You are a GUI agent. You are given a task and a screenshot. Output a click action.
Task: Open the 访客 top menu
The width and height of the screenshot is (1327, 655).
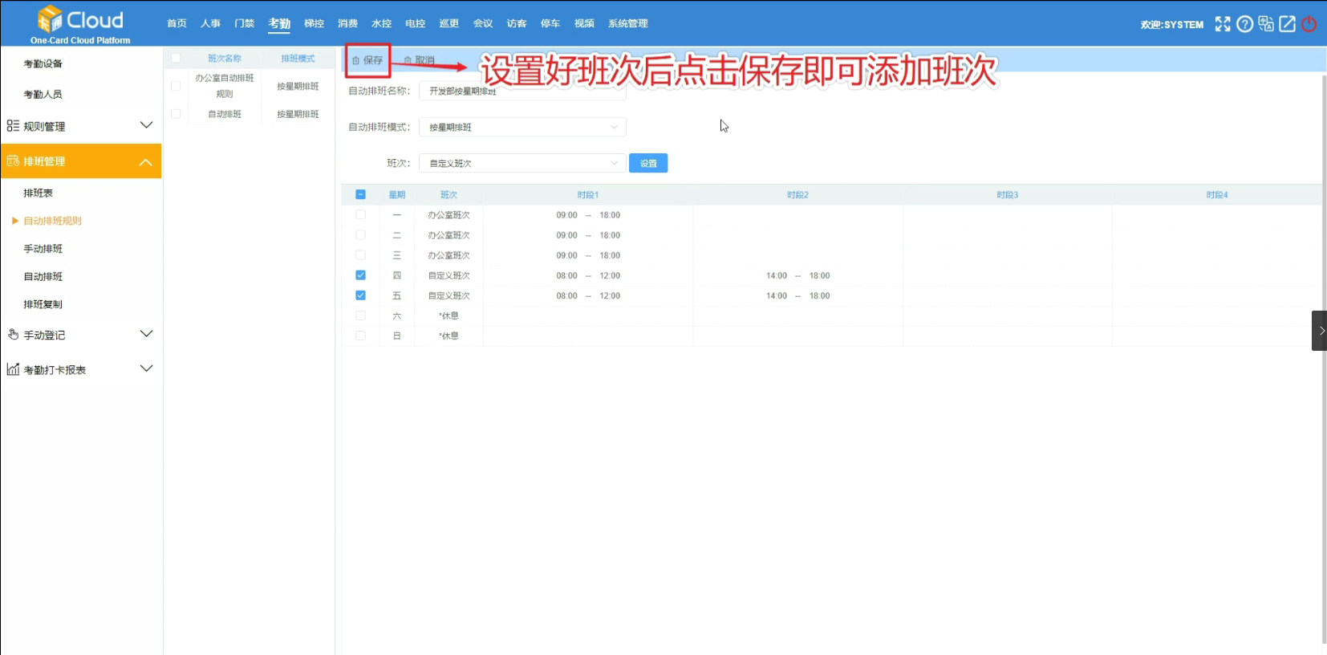pyautogui.click(x=516, y=23)
